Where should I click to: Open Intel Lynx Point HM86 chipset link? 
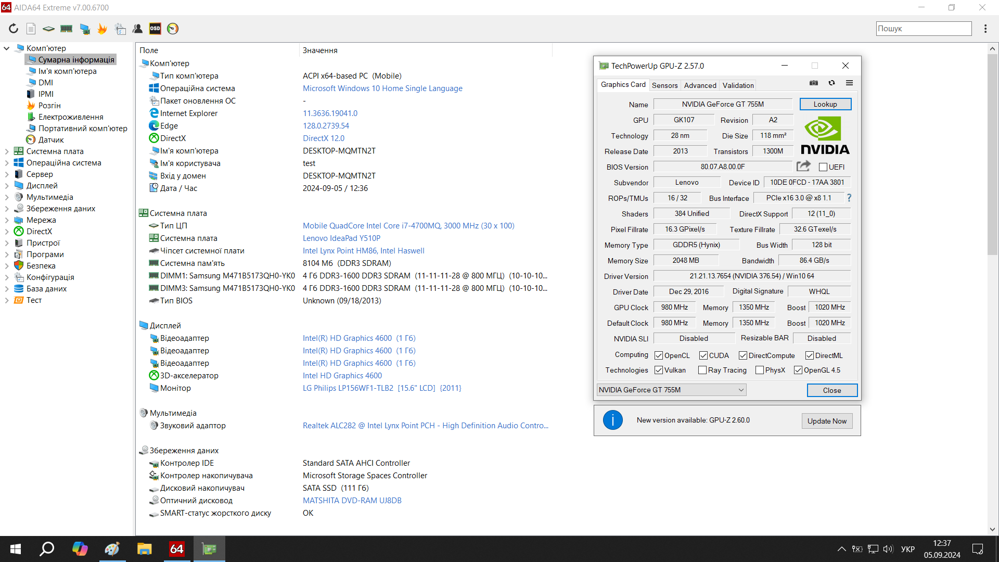pos(363,251)
